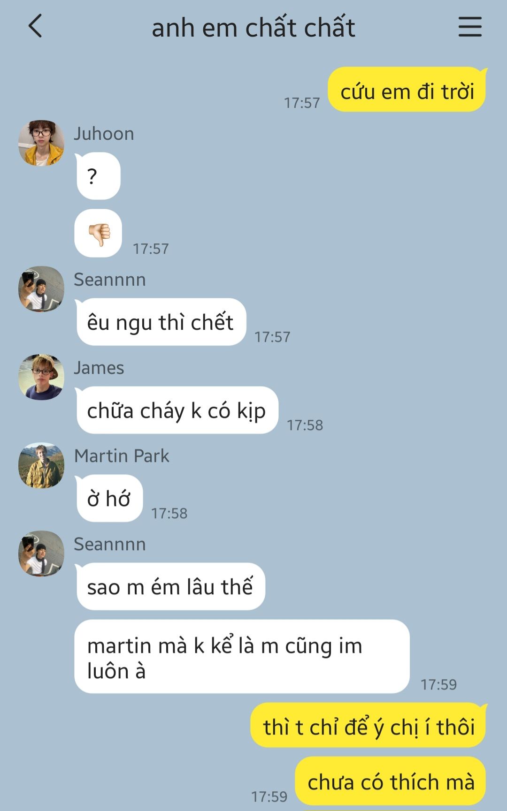Tap the Juhoon sender name

[x=104, y=134]
